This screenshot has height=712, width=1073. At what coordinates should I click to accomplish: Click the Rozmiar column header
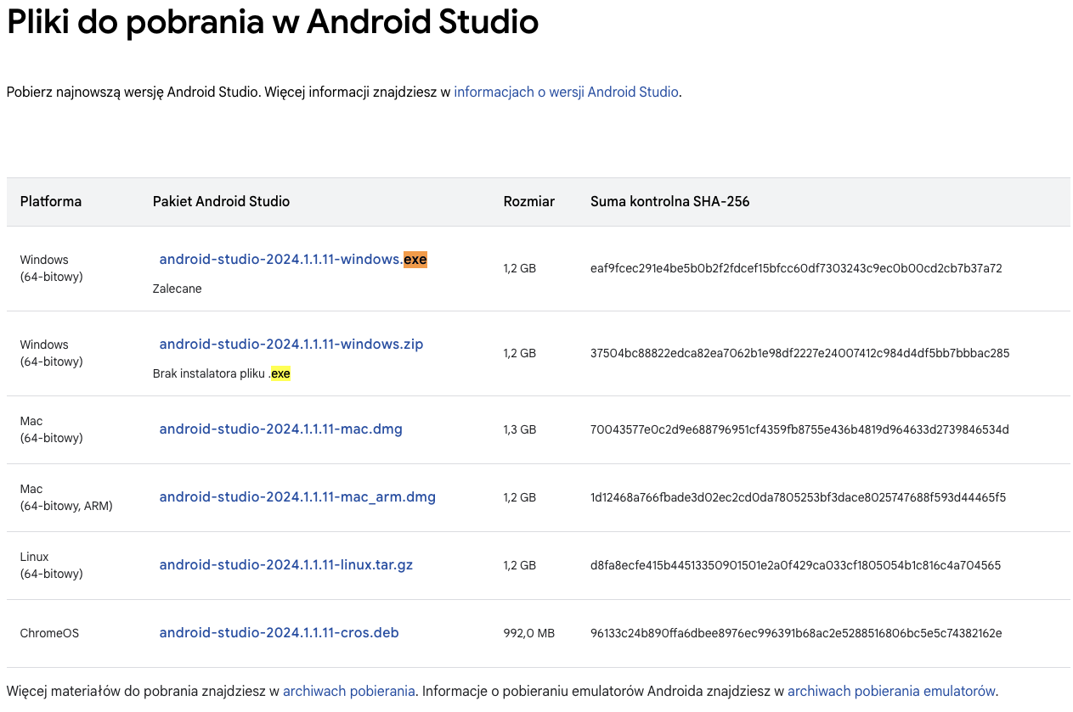[x=529, y=201]
